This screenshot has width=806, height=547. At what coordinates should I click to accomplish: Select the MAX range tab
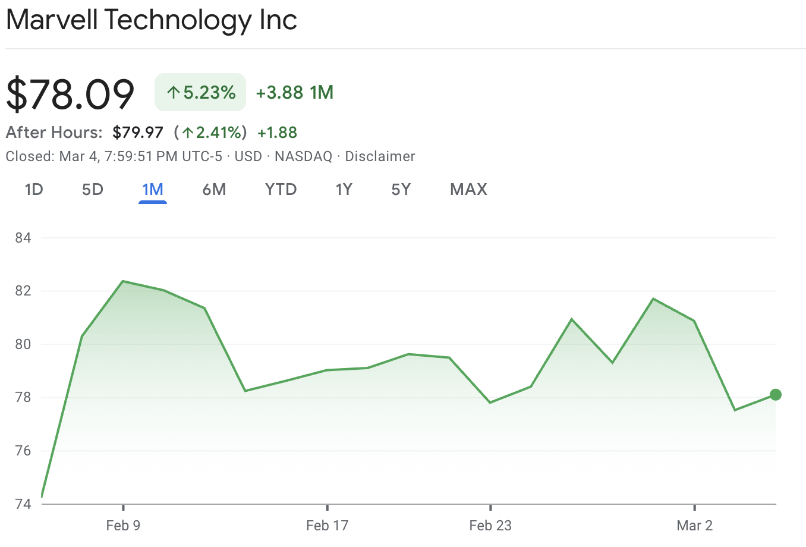(468, 190)
